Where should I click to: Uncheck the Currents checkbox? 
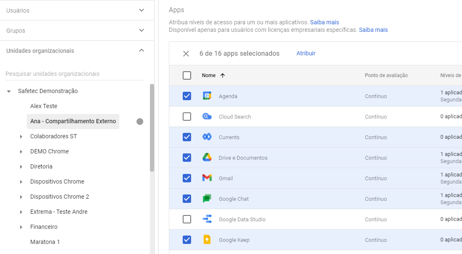pyautogui.click(x=187, y=137)
